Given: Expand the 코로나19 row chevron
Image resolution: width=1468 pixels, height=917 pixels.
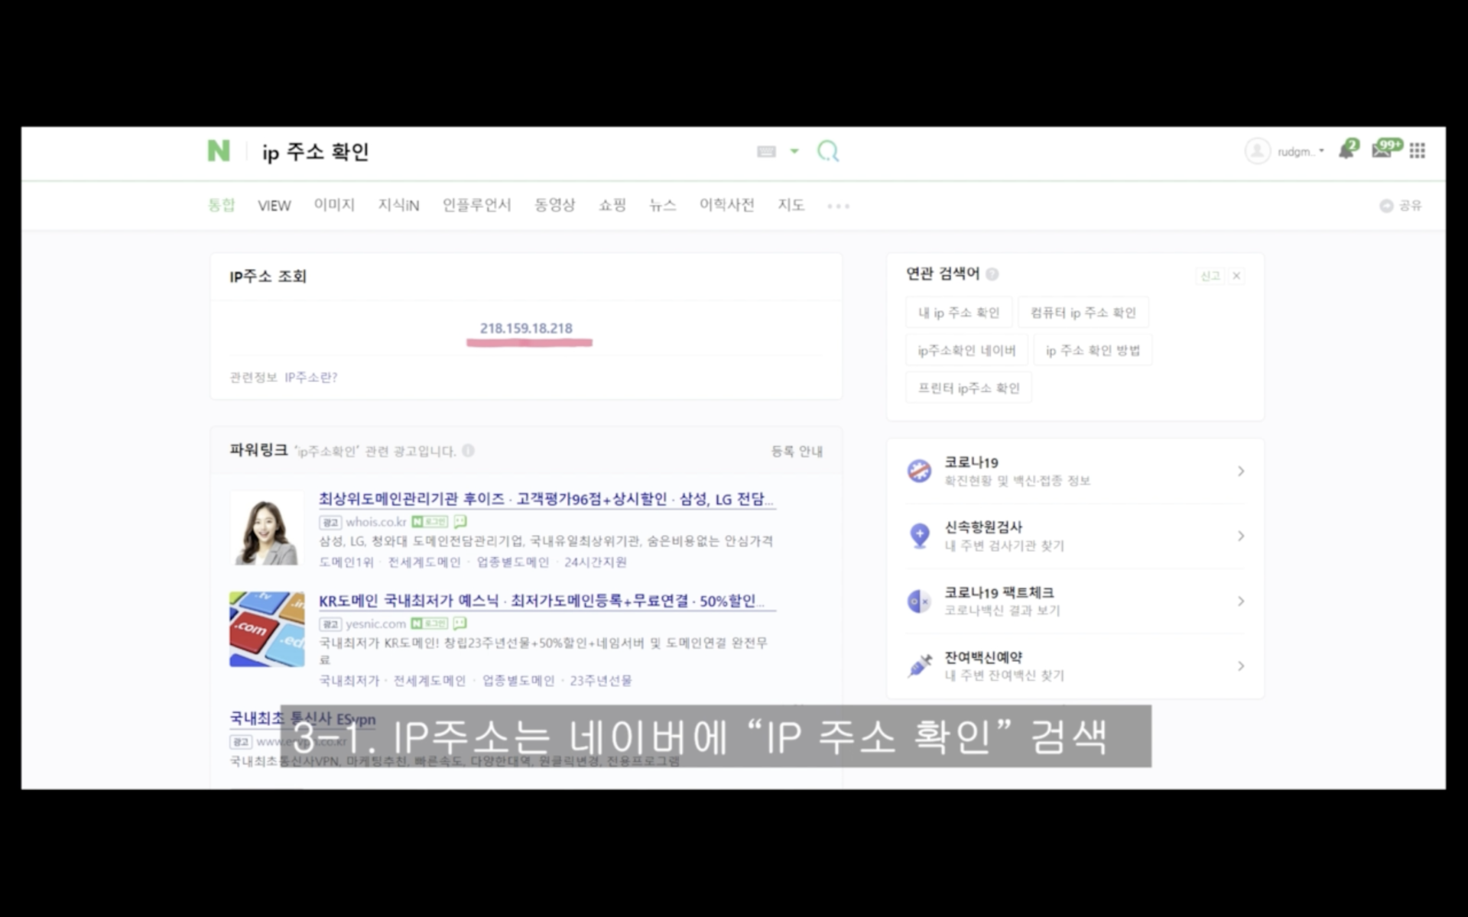Looking at the screenshot, I should [1240, 471].
